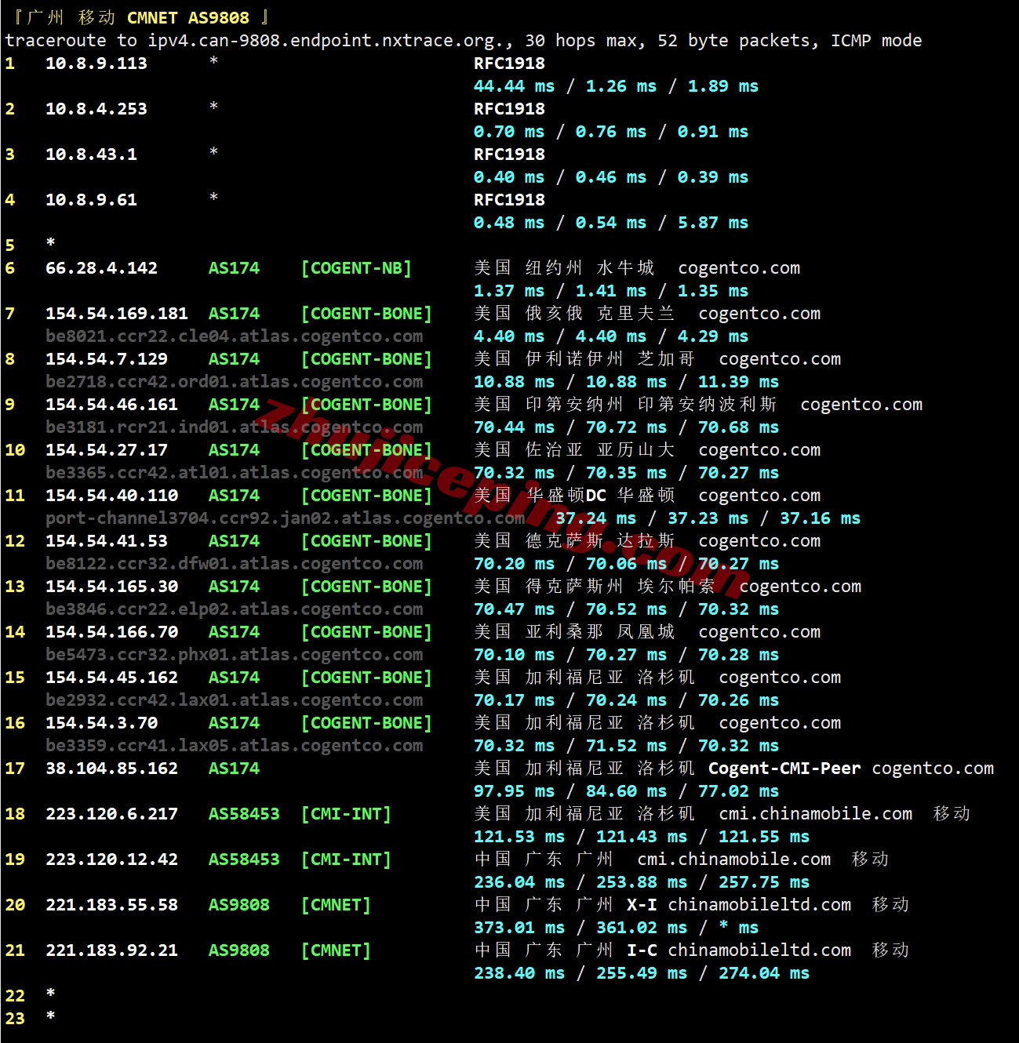Screen dimensions: 1019x1043
Task: Select latency value 97.95 ms
Action: tap(514, 791)
